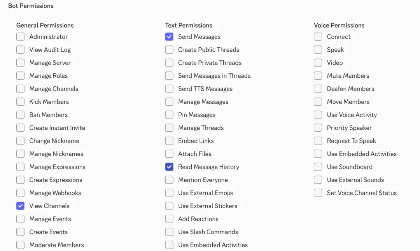Check Use Slash Commands
Viewport: 420px width, 251px height.
click(x=169, y=232)
